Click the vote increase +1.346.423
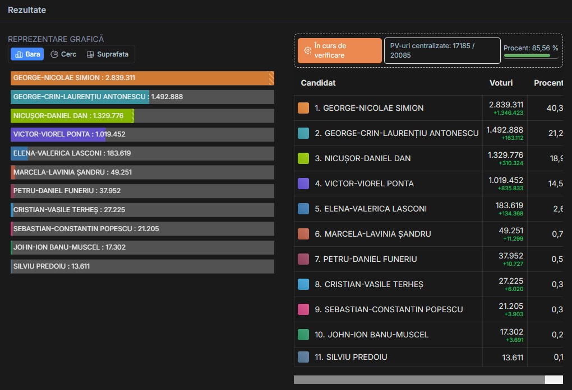572x390 pixels. point(508,113)
